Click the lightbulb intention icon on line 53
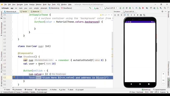The image size is (170, 96). [x=14, y=77]
